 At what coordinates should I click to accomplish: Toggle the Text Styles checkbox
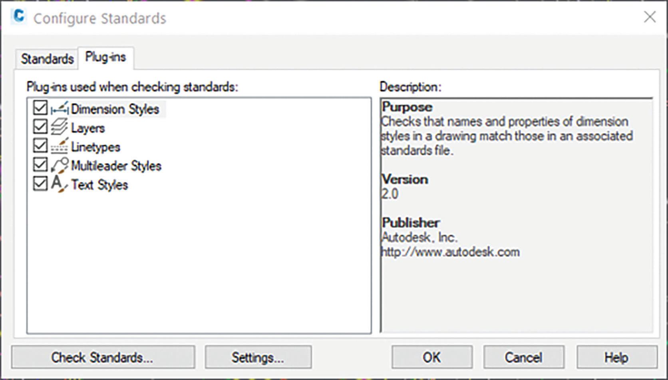pyautogui.click(x=40, y=184)
